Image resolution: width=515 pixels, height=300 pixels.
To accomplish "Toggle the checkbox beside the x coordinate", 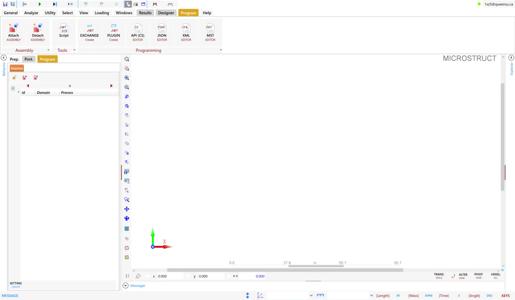I will [147, 276].
